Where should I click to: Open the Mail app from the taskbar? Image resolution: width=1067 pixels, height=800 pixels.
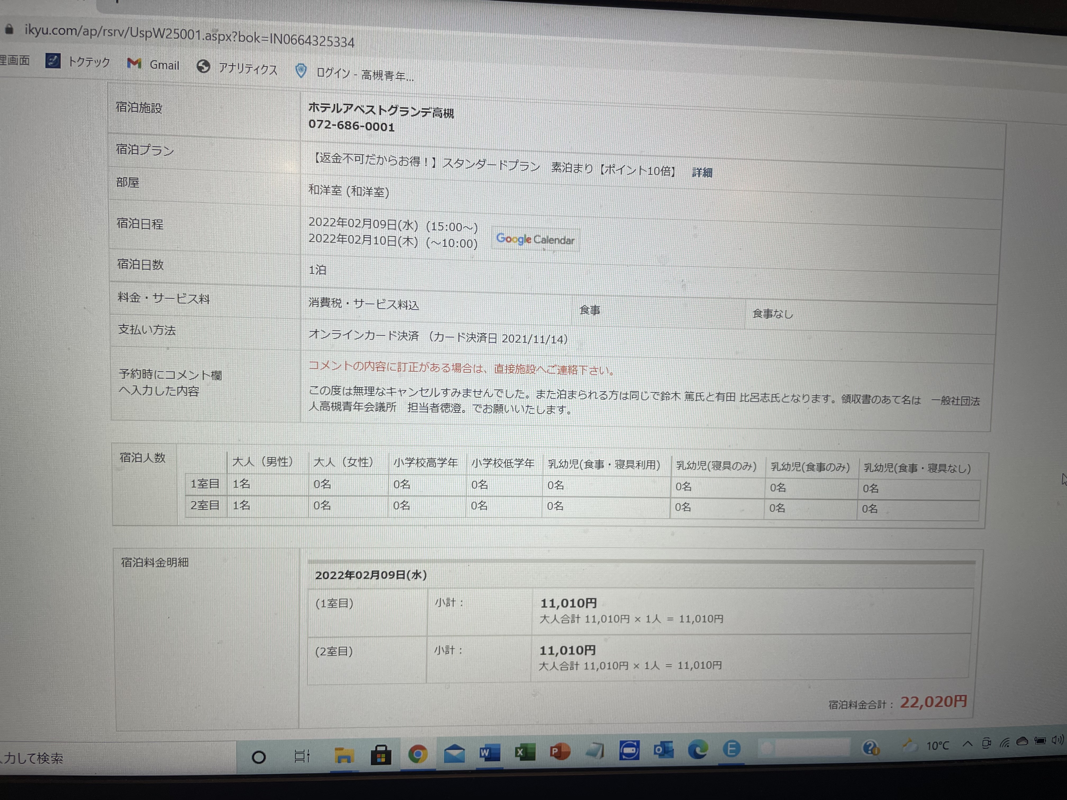[x=454, y=753]
